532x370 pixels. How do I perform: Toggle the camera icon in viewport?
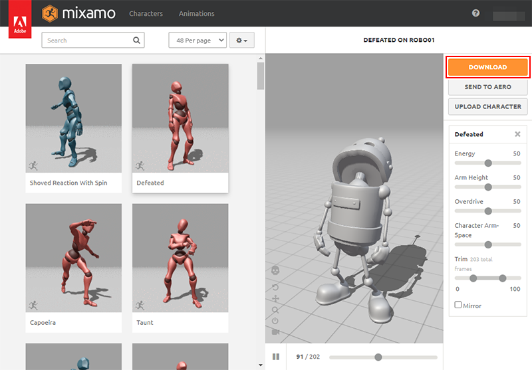[x=275, y=332]
